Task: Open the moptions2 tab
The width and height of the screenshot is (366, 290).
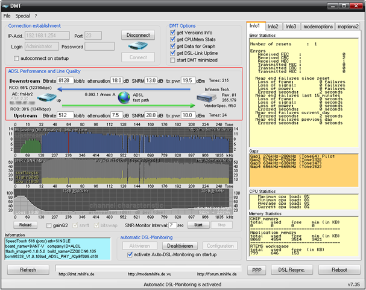Action: click(x=348, y=27)
